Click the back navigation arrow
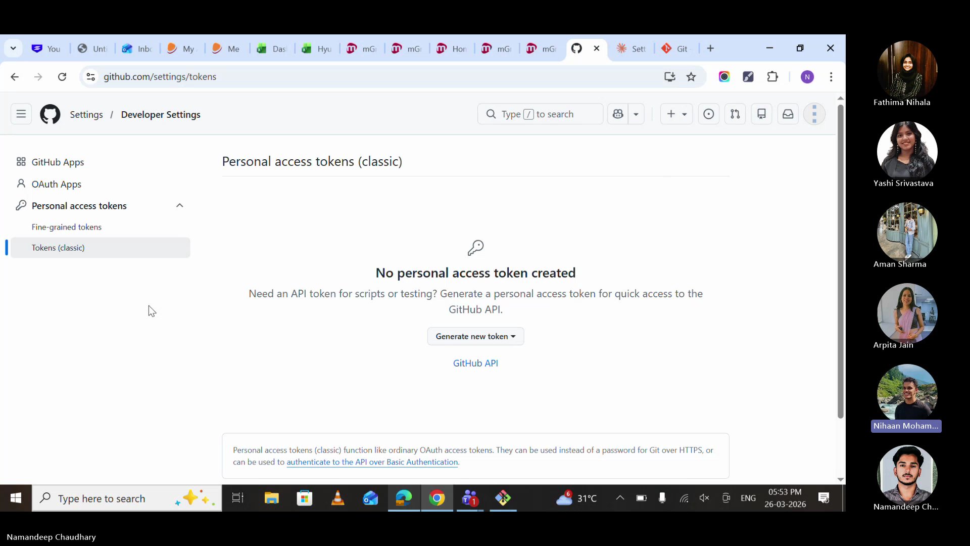The width and height of the screenshot is (970, 546). click(x=15, y=77)
